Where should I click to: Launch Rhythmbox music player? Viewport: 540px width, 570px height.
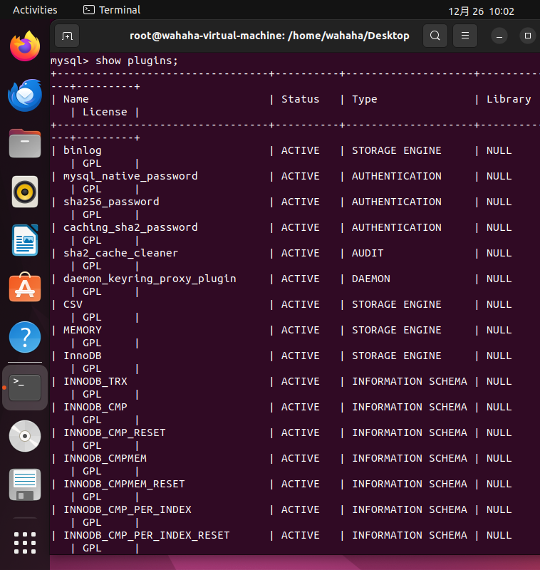(x=25, y=192)
